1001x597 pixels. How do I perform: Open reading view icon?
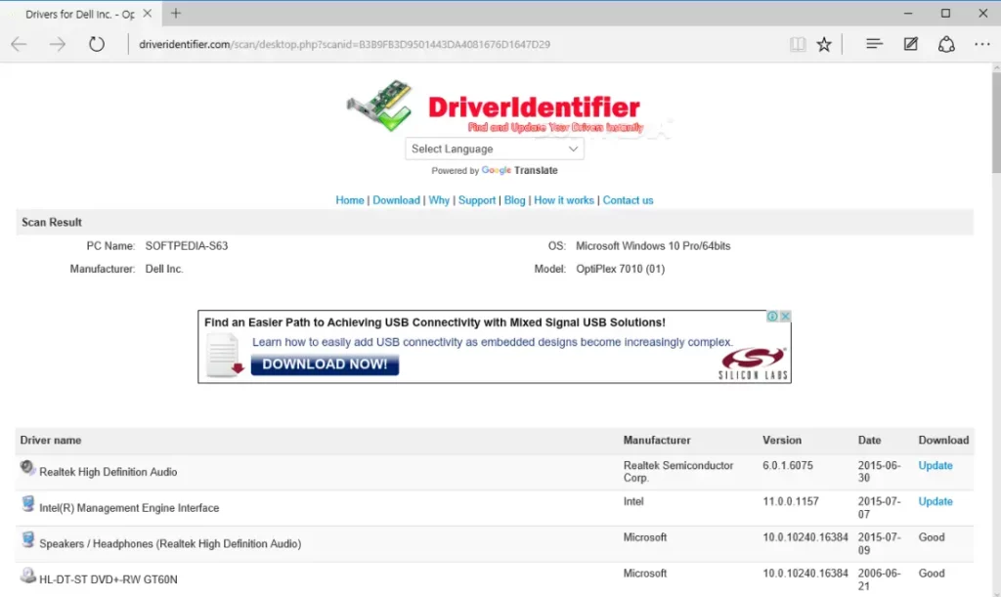point(798,44)
